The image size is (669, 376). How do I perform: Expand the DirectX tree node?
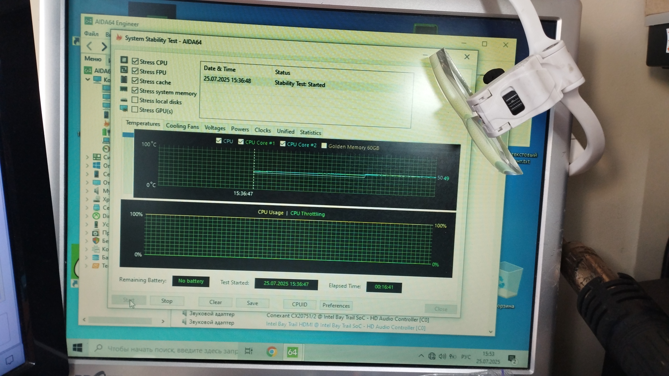(87, 216)
